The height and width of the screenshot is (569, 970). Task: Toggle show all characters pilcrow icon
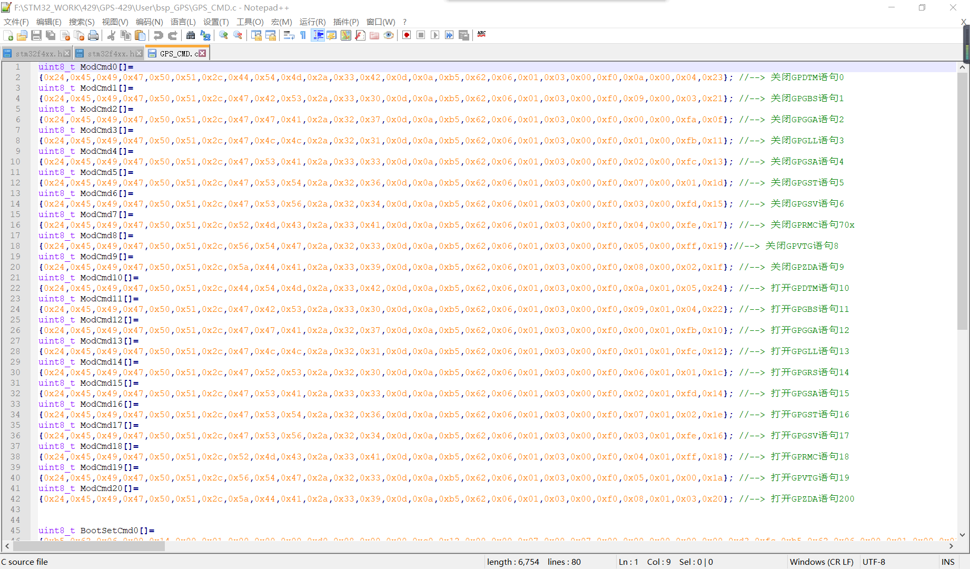(x=303, y=35)
